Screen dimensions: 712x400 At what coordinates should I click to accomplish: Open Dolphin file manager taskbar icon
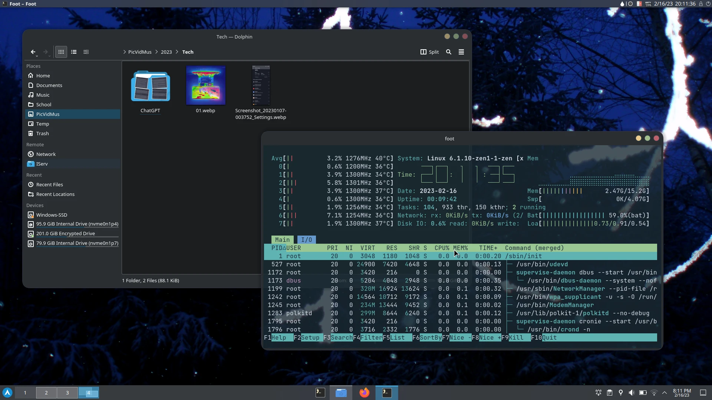[341, 393]
